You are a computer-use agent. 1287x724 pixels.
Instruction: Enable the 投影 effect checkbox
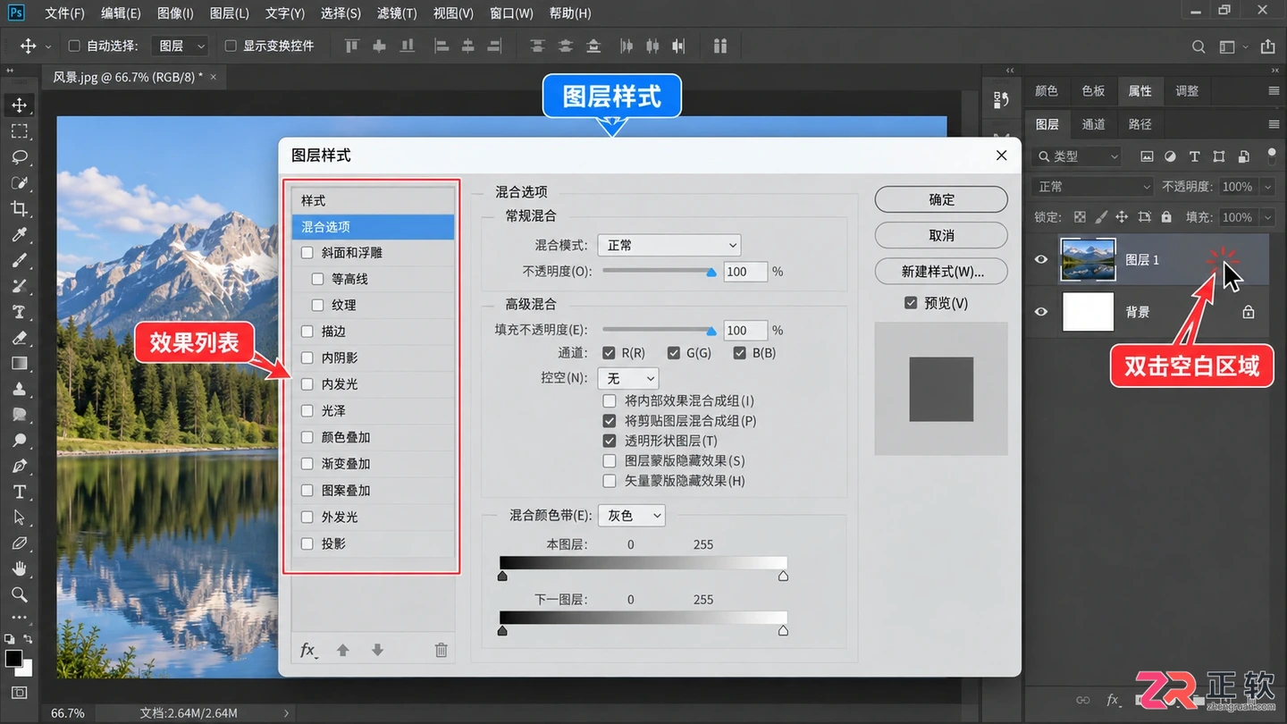tap(307, 543)
